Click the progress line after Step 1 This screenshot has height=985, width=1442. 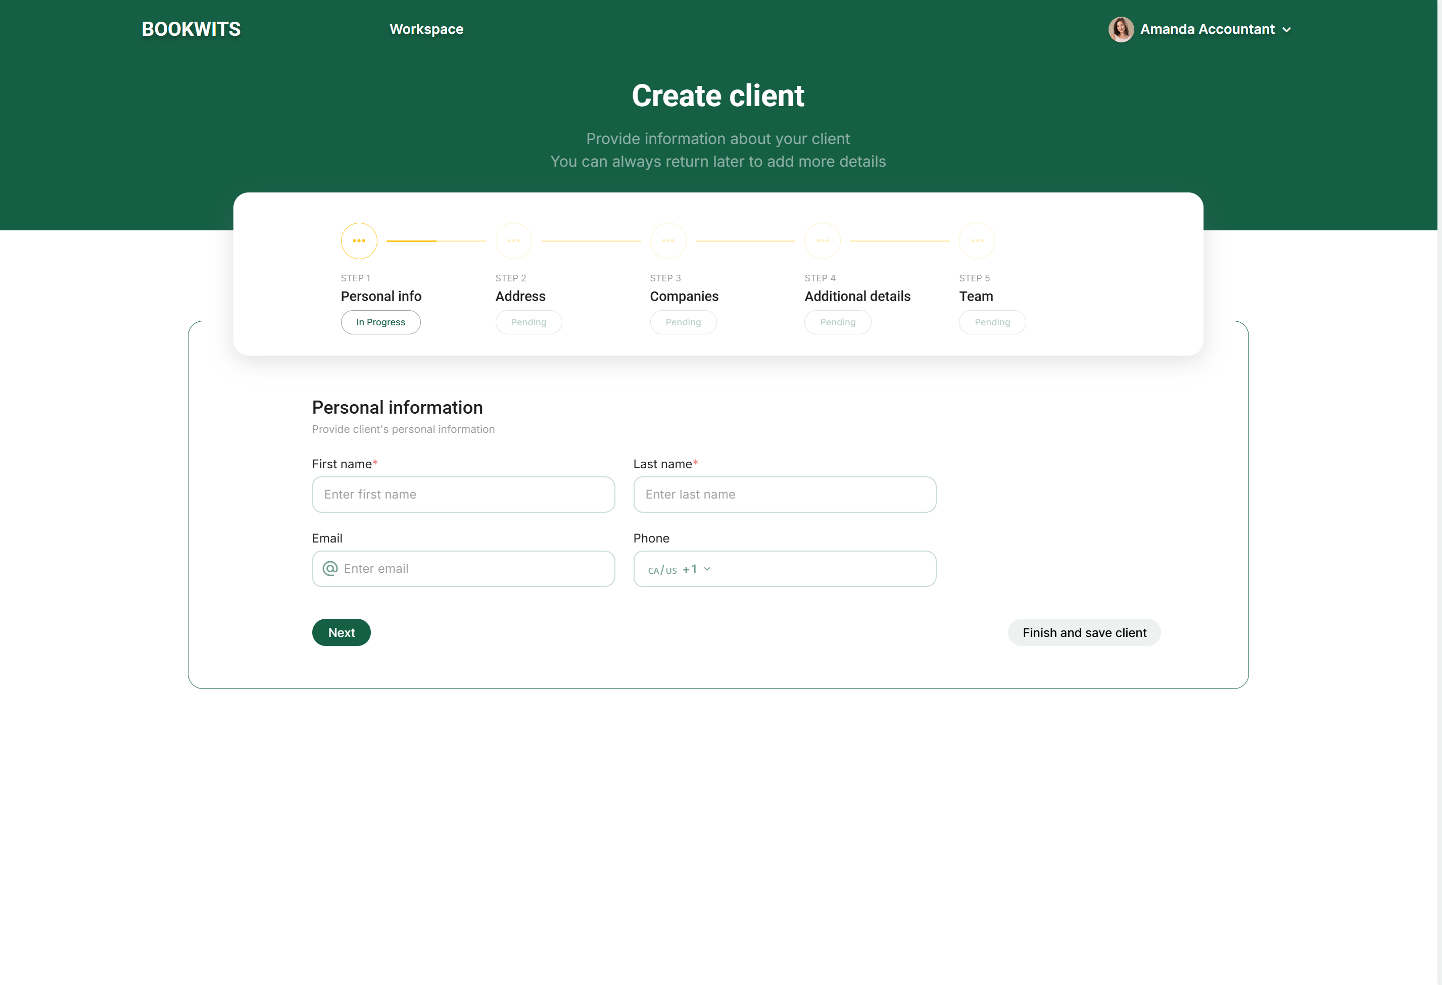click(x=436, y=240)
